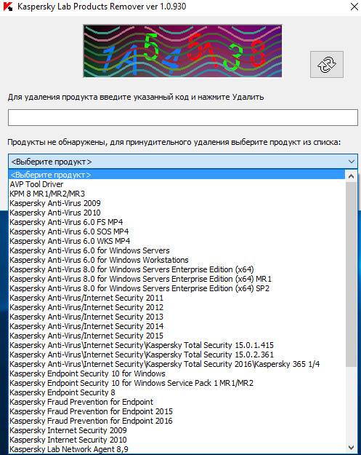Pick Kaspersky Endpoint Security 10 for Windows
361x455 pixels.
[x=177, y=373]
